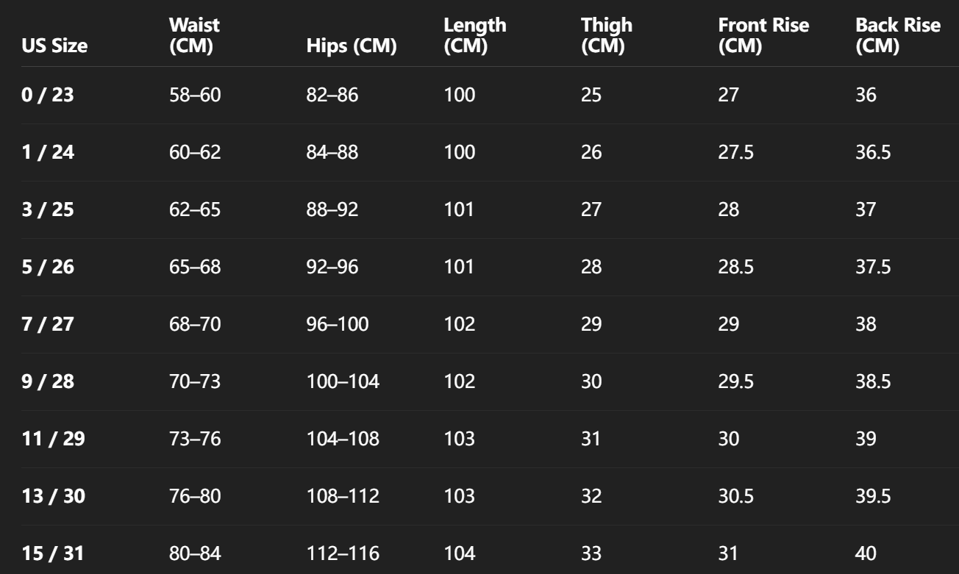Click front rise value 29.5
959x574 pixels.
tap(735, 381)
